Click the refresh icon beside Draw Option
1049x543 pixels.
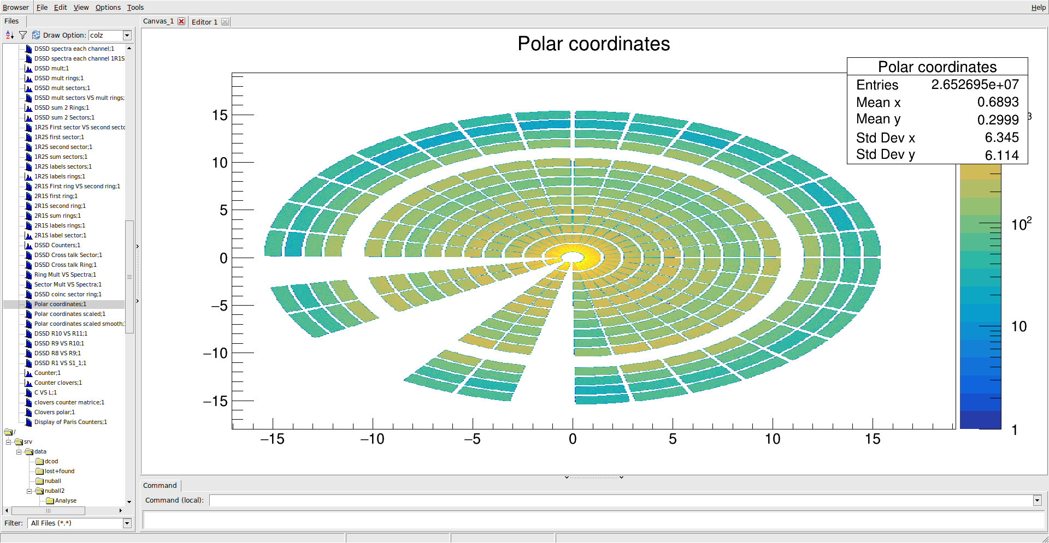click(36, 35)
